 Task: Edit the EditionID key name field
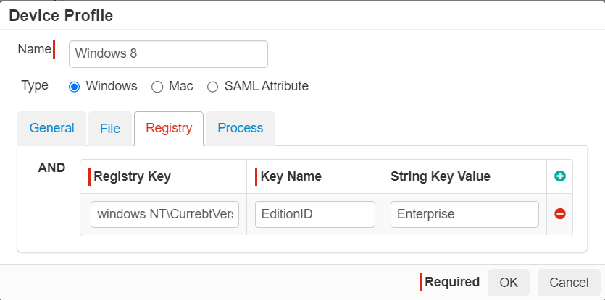[315, 214]
